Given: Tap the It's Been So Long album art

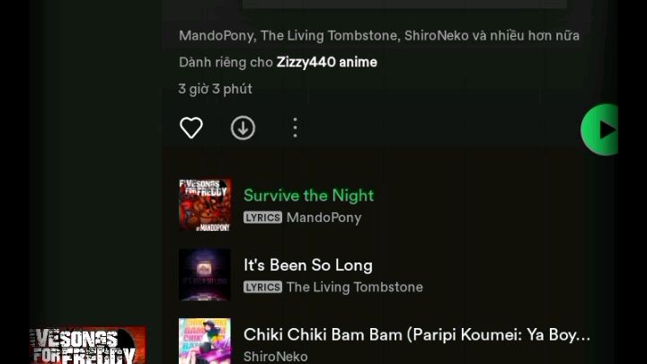Looking at the screenshot, I should coord(205,274).
